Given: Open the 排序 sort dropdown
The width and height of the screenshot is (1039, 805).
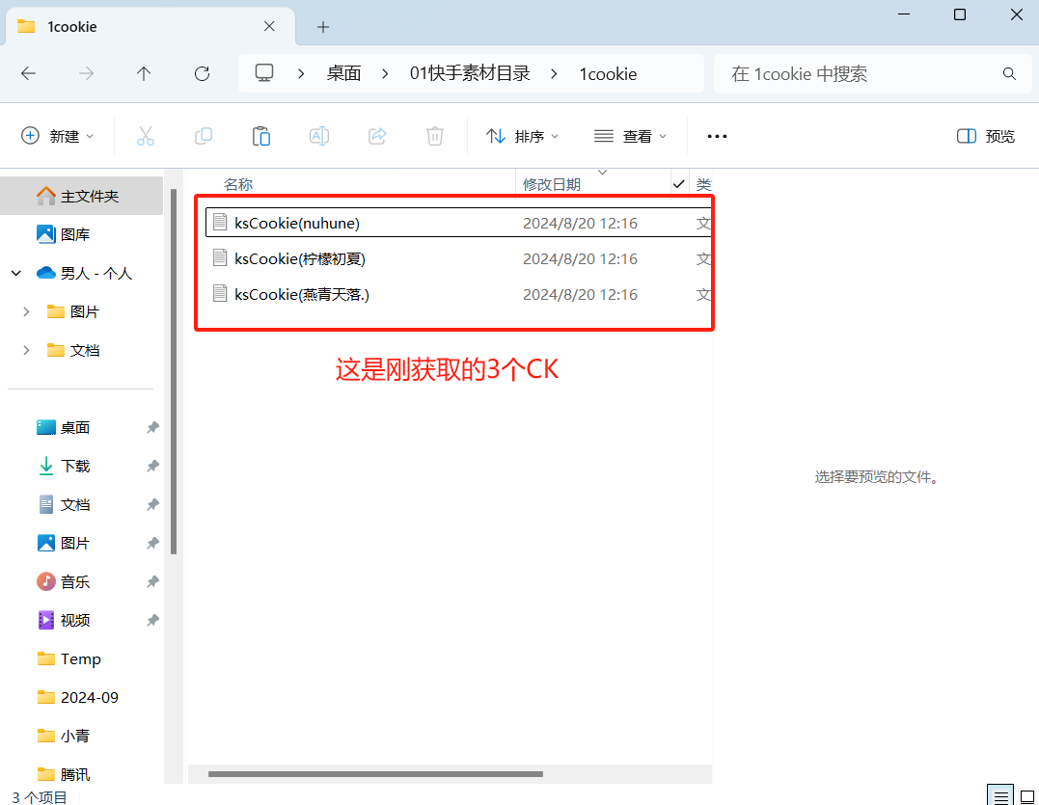Looking at the screenshot, I should [x=522, y=136].
